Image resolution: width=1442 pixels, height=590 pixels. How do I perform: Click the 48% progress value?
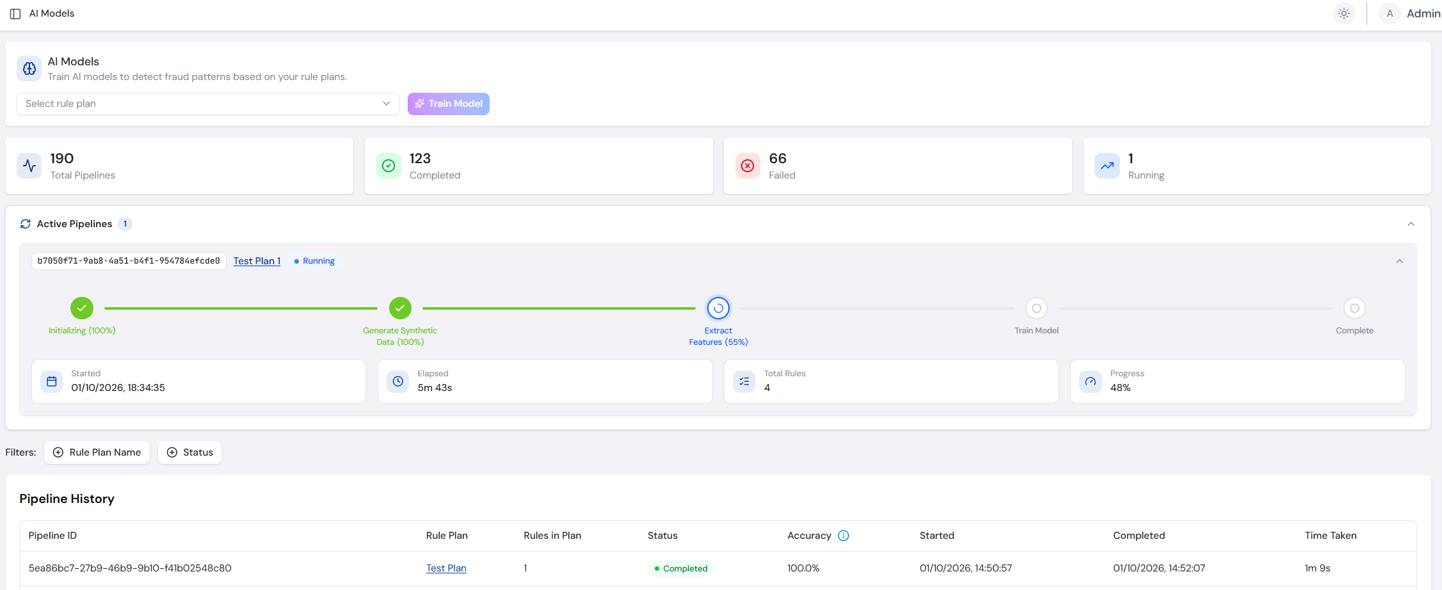pyautogui.click(x=1120, y=388)
